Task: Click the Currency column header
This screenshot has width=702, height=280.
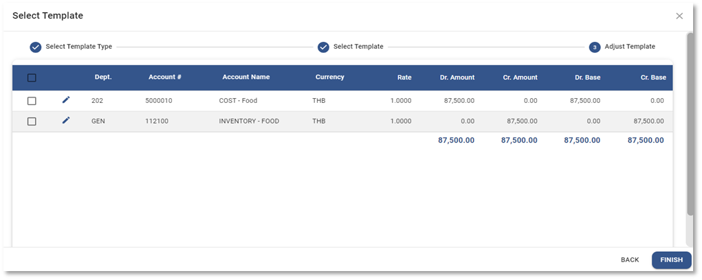Action: (329, 78)
